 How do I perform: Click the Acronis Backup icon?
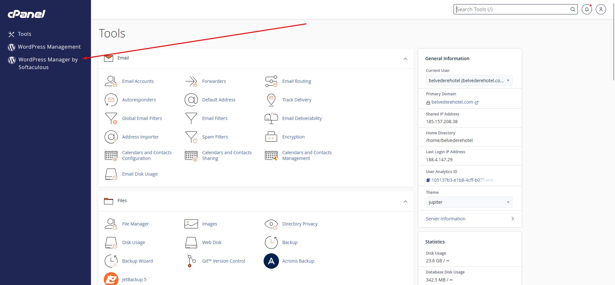click(271, 261)
